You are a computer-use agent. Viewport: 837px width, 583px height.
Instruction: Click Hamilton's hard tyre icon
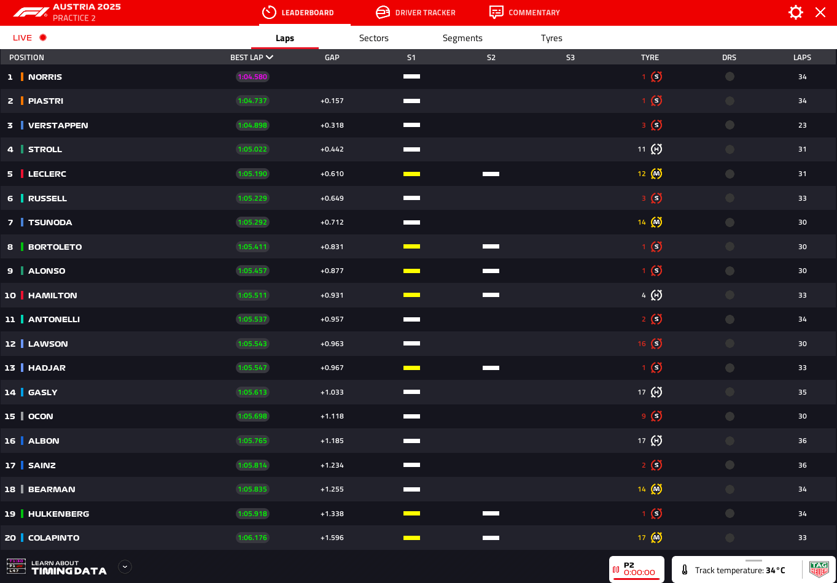tap(656, 295)
